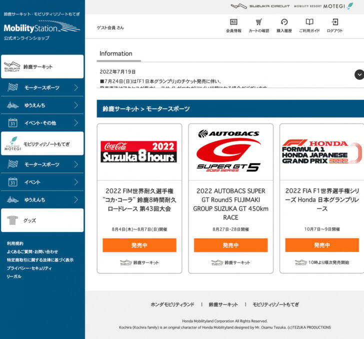Open イベント・その他 menu item
Viewport: 364px width, 339px height.
coord(42,123)
